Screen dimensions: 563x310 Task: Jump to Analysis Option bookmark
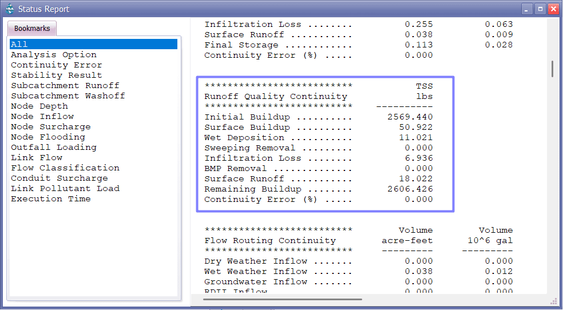click(54, 55)
